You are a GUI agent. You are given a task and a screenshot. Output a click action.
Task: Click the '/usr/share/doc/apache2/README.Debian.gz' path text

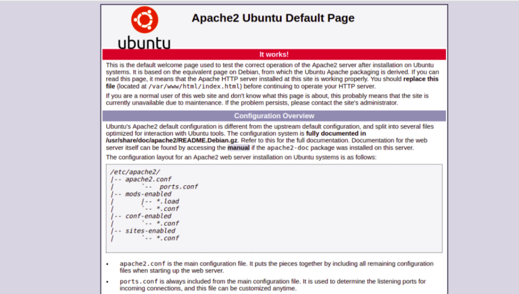pyautogui.click(x=172, y=141)
